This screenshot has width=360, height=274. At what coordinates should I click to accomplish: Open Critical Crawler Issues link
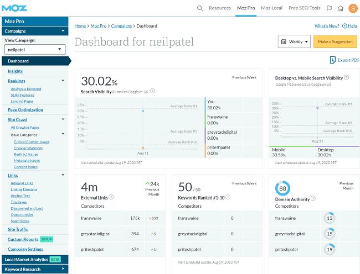(32, 141)
